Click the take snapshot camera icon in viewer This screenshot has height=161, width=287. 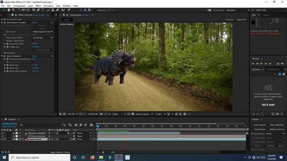(x=101, y=114)
